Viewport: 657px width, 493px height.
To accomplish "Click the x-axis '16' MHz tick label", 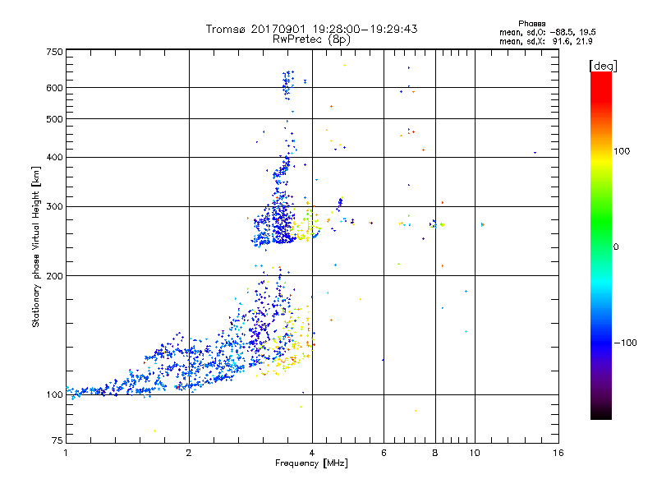I will [558, 453].
